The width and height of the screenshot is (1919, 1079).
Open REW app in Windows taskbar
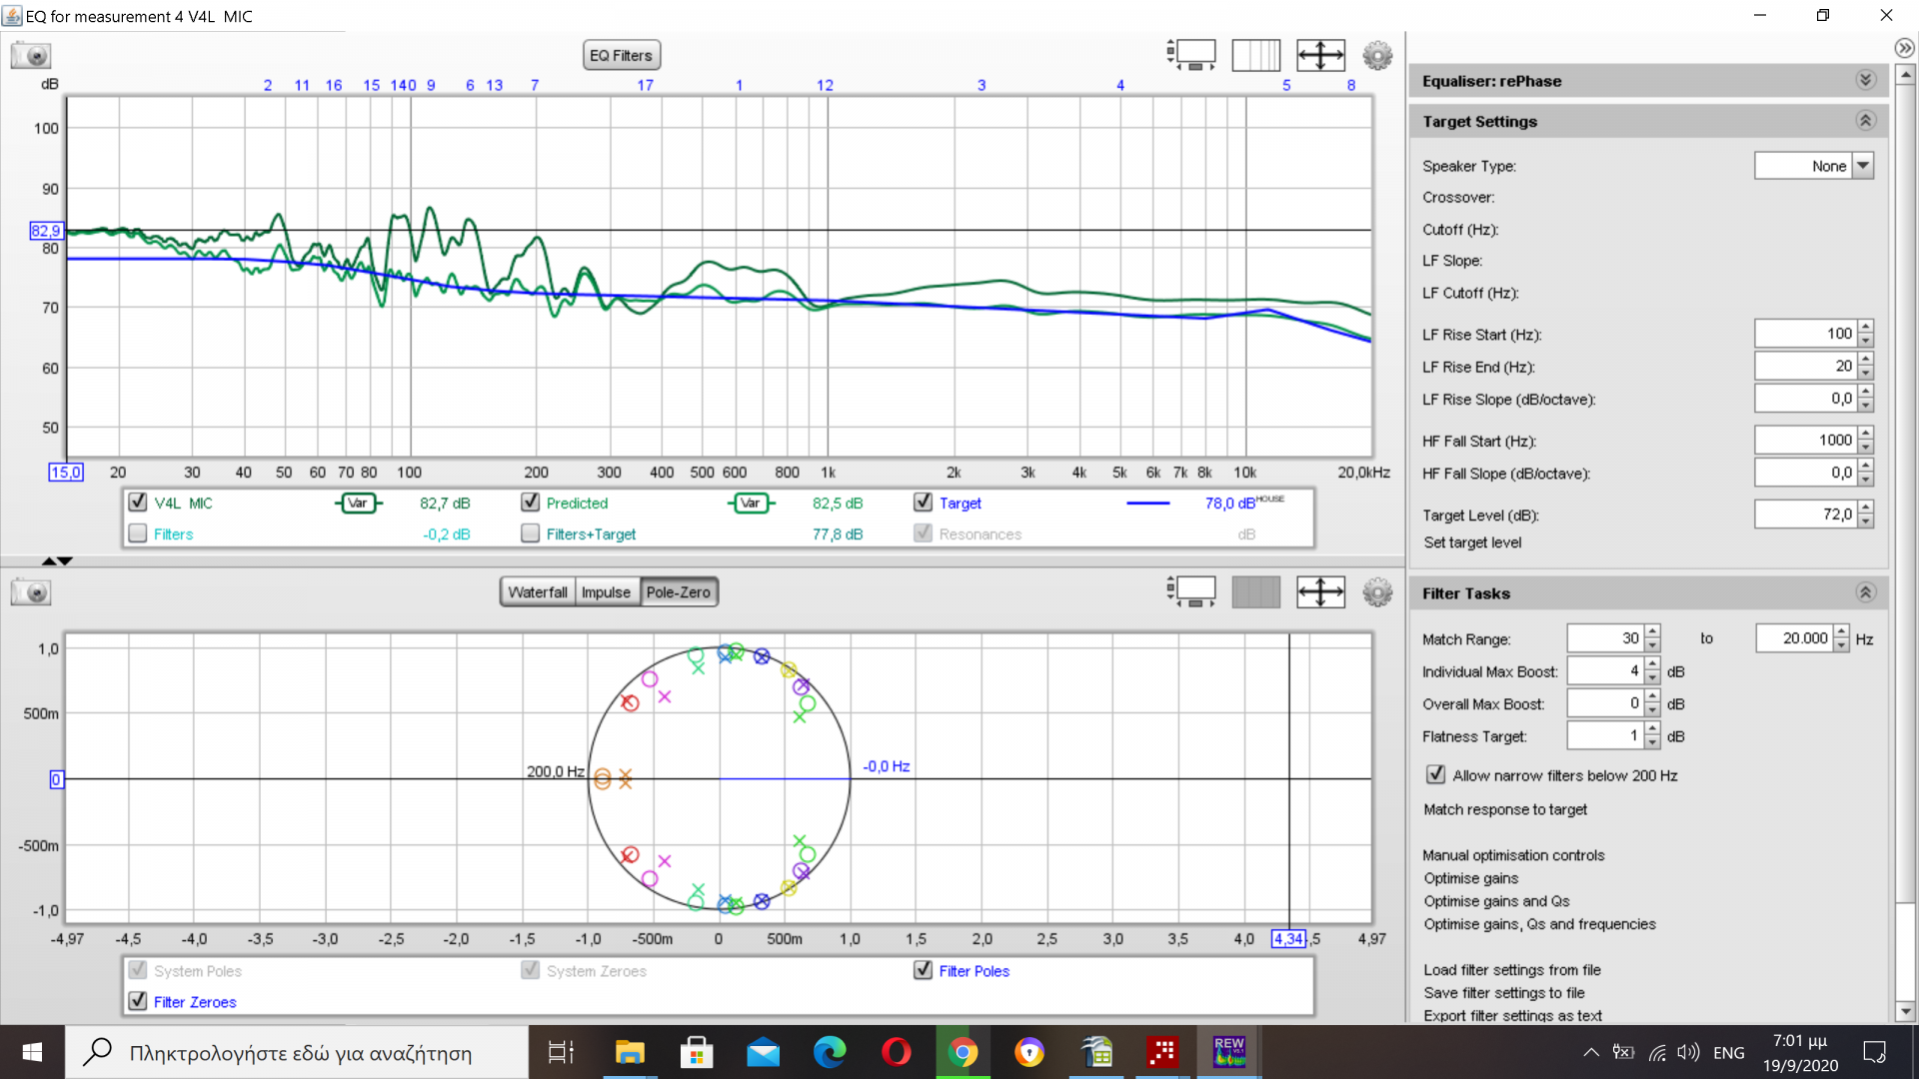click(1228, 1052)
